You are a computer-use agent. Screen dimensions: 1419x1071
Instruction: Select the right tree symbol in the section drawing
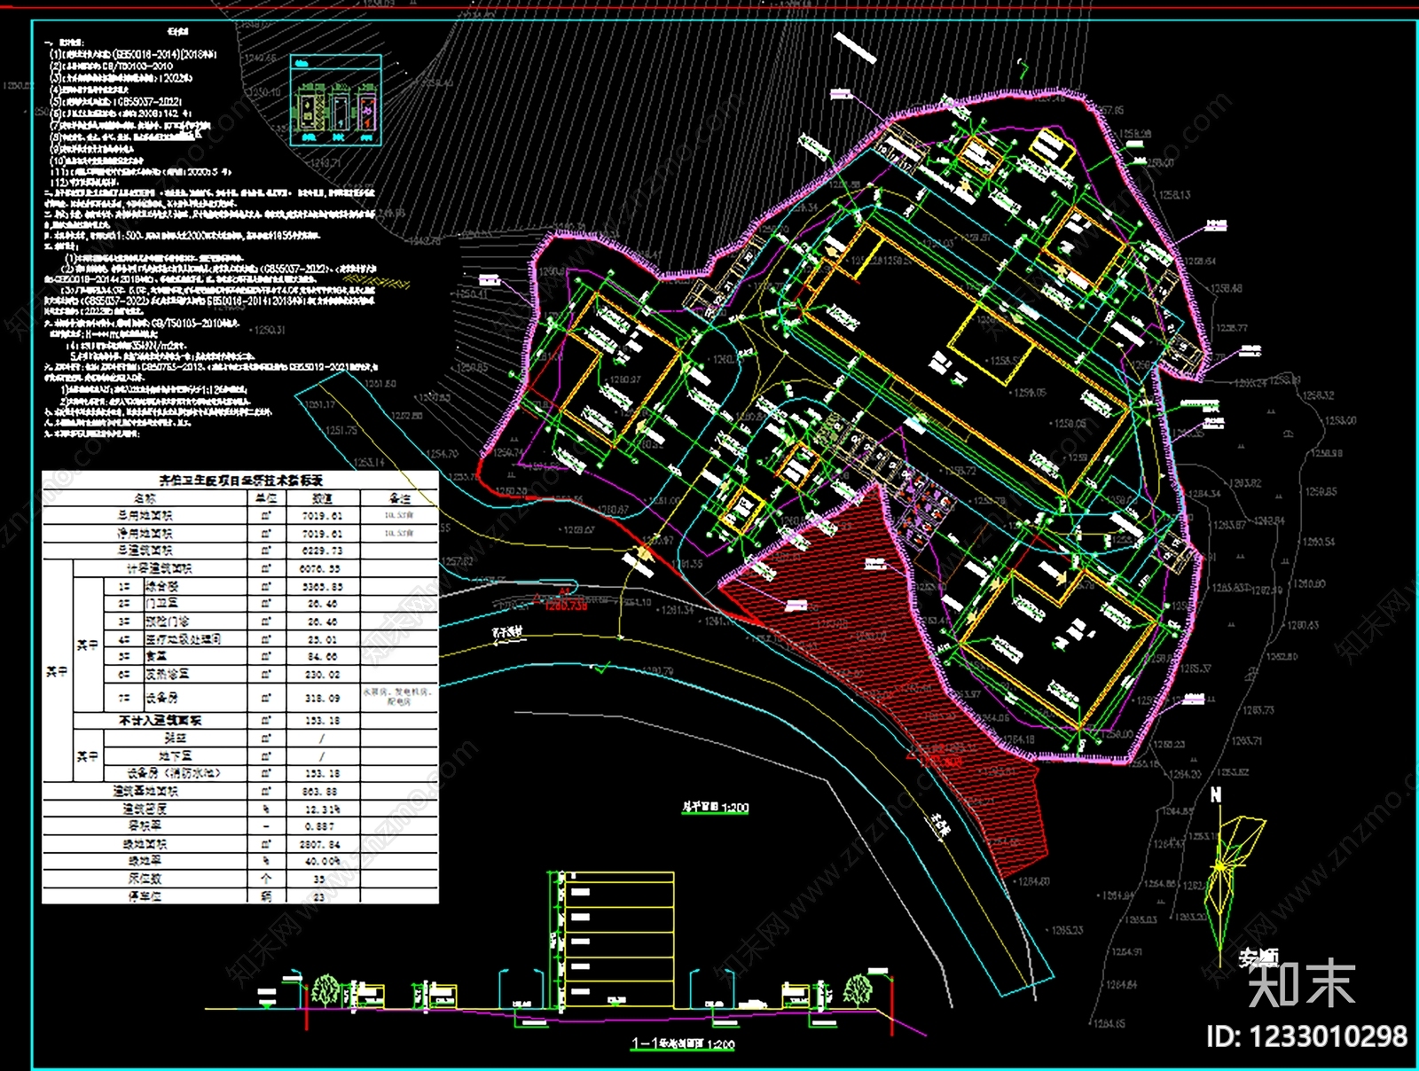pyautogui.click(x=857, y=990)
